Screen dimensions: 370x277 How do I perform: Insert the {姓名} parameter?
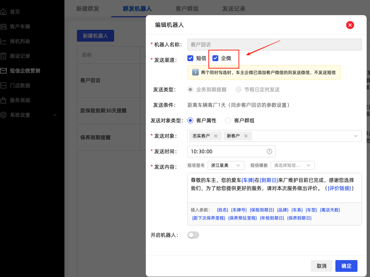222,210
